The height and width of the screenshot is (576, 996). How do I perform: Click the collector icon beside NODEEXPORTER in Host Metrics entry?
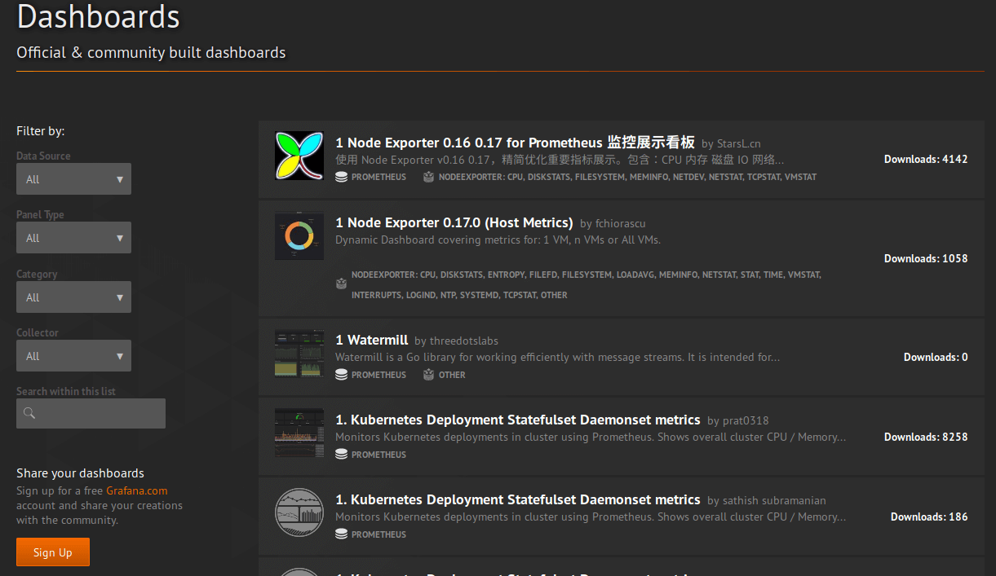coord(342,284)
